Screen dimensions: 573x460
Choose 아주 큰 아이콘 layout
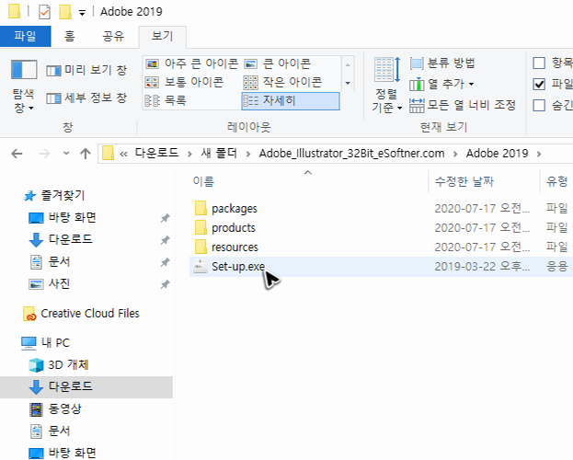coord(192,63)
